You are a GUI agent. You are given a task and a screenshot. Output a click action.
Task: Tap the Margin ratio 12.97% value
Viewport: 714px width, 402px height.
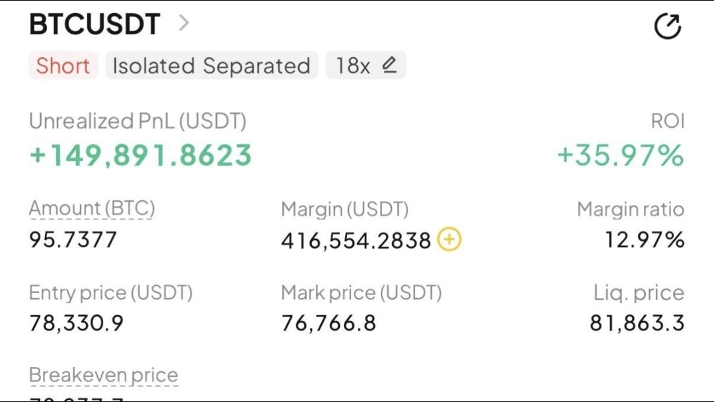645,240
